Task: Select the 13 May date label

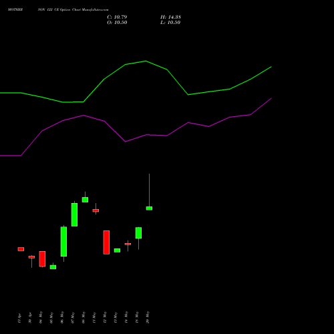Action: (116, 317)
